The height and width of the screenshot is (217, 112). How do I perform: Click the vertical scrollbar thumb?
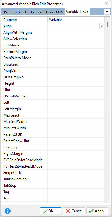click(107, 25)
